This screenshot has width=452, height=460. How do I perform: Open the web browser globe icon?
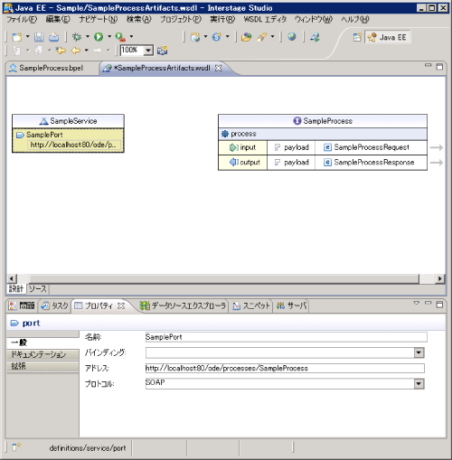point(291,37)
